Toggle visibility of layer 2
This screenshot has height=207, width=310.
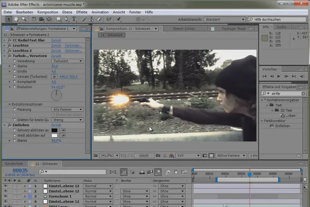(6, 191)
